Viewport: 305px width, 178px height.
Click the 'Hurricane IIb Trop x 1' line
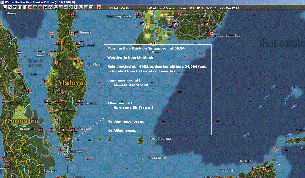click(x=134, y=108)
